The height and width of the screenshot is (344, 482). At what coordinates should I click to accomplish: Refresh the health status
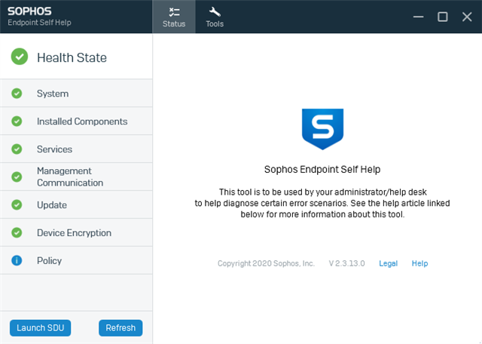120,327
